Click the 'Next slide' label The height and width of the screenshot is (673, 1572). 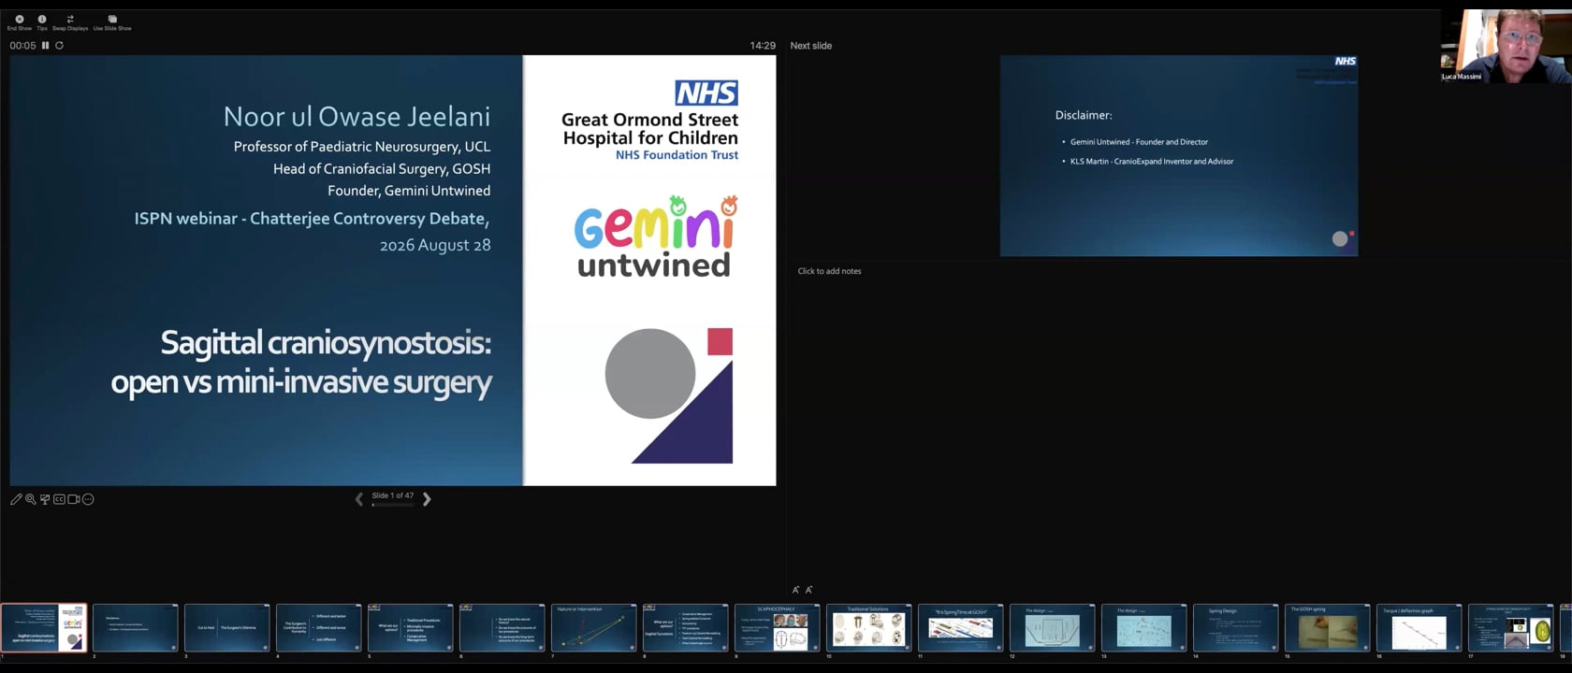click(x=811, y=45)
